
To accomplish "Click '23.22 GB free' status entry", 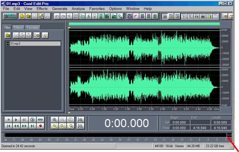I will click(x=215, y=146).
